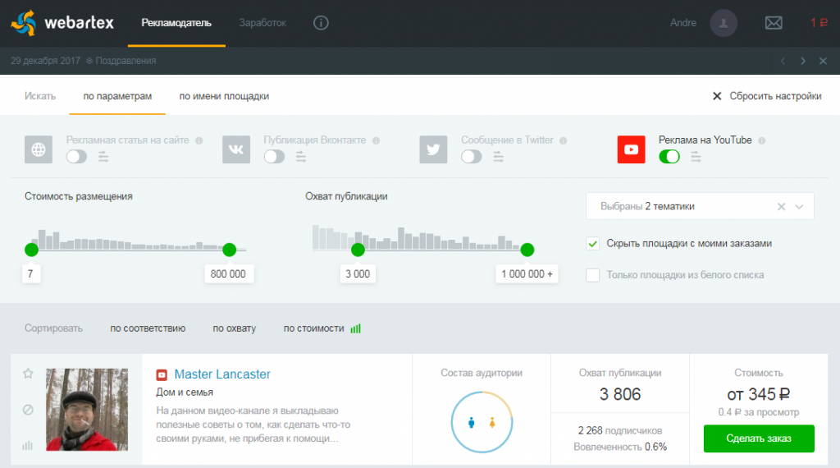Click the 2 268 подписчиков text
The image size is (840, 468).
[x=620, y=430]
